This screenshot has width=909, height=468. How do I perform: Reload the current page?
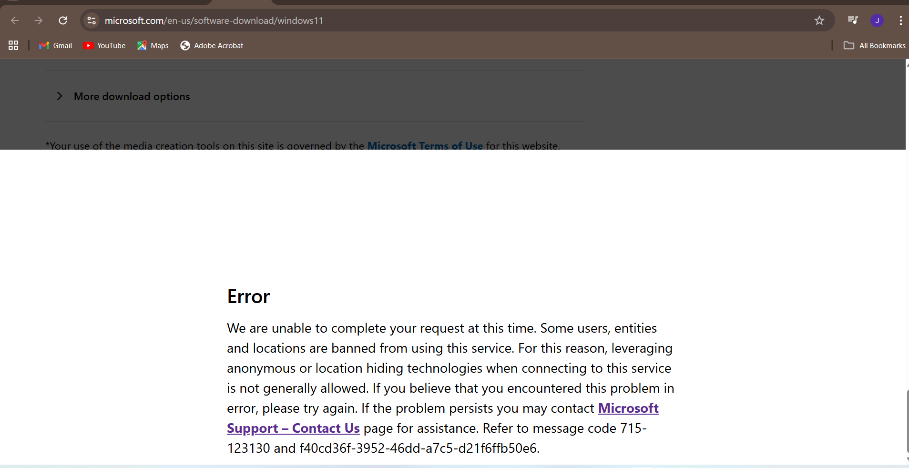[63, 20]
